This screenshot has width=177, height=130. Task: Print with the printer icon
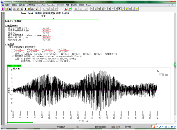[32, 9]
